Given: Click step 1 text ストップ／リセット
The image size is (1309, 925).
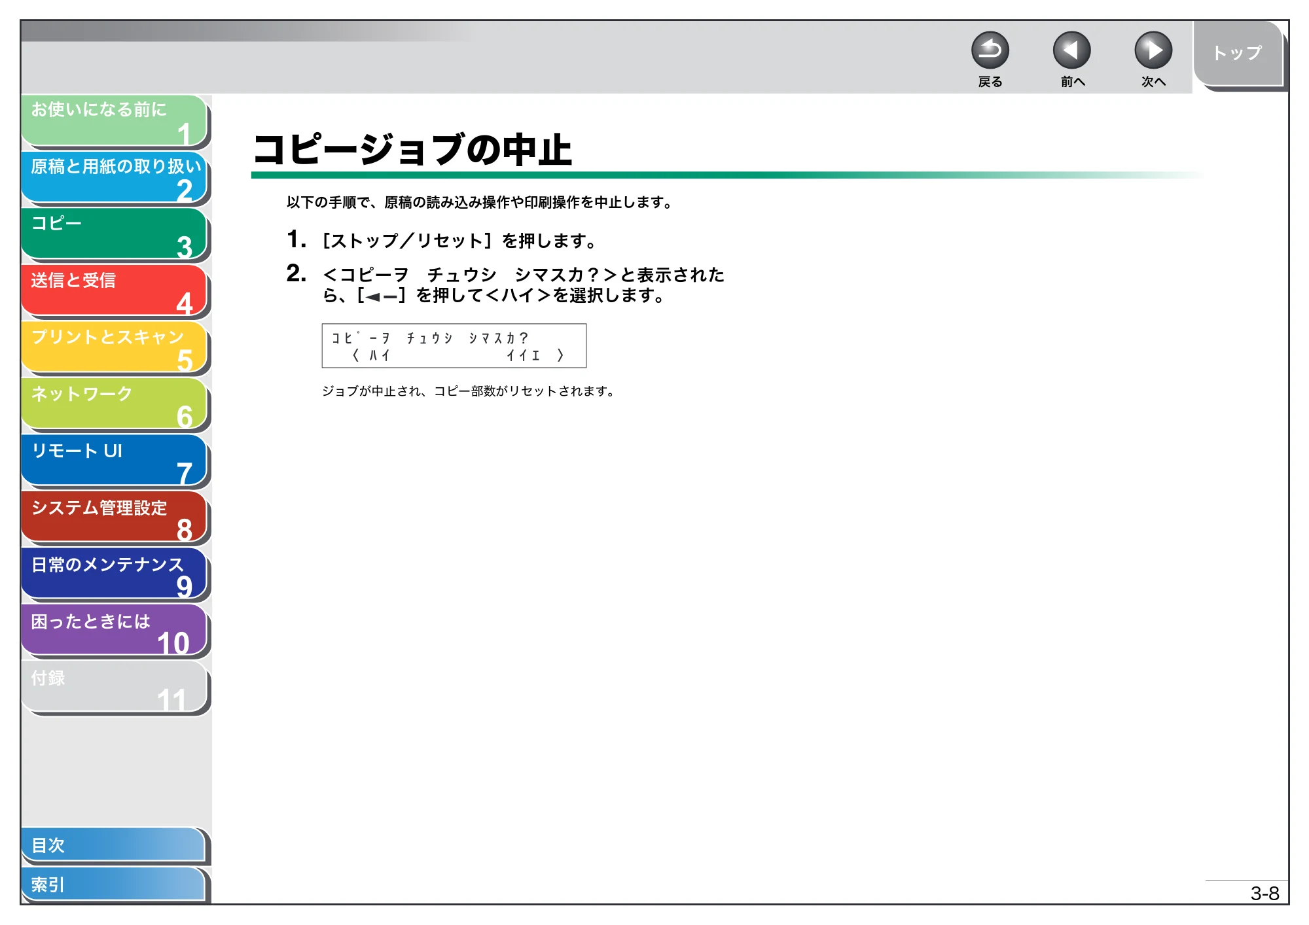Looking at the screenshot, I should click(407, 241).
